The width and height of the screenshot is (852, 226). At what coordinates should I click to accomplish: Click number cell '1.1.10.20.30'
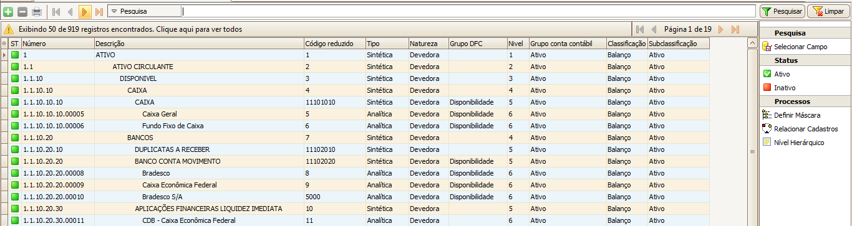click(57, 208)
